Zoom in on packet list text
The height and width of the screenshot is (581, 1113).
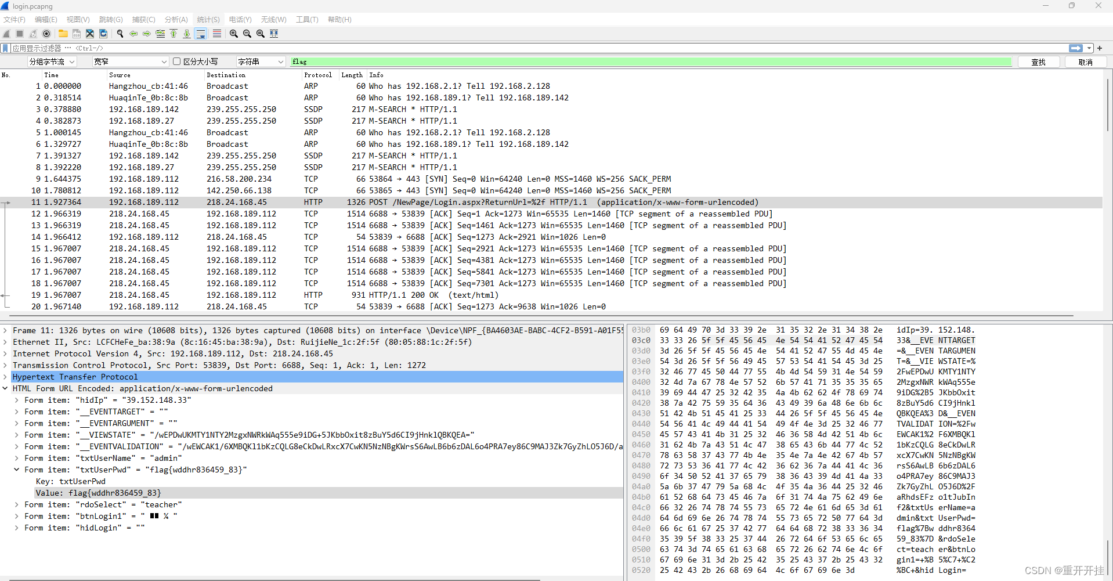coord(233,33)
